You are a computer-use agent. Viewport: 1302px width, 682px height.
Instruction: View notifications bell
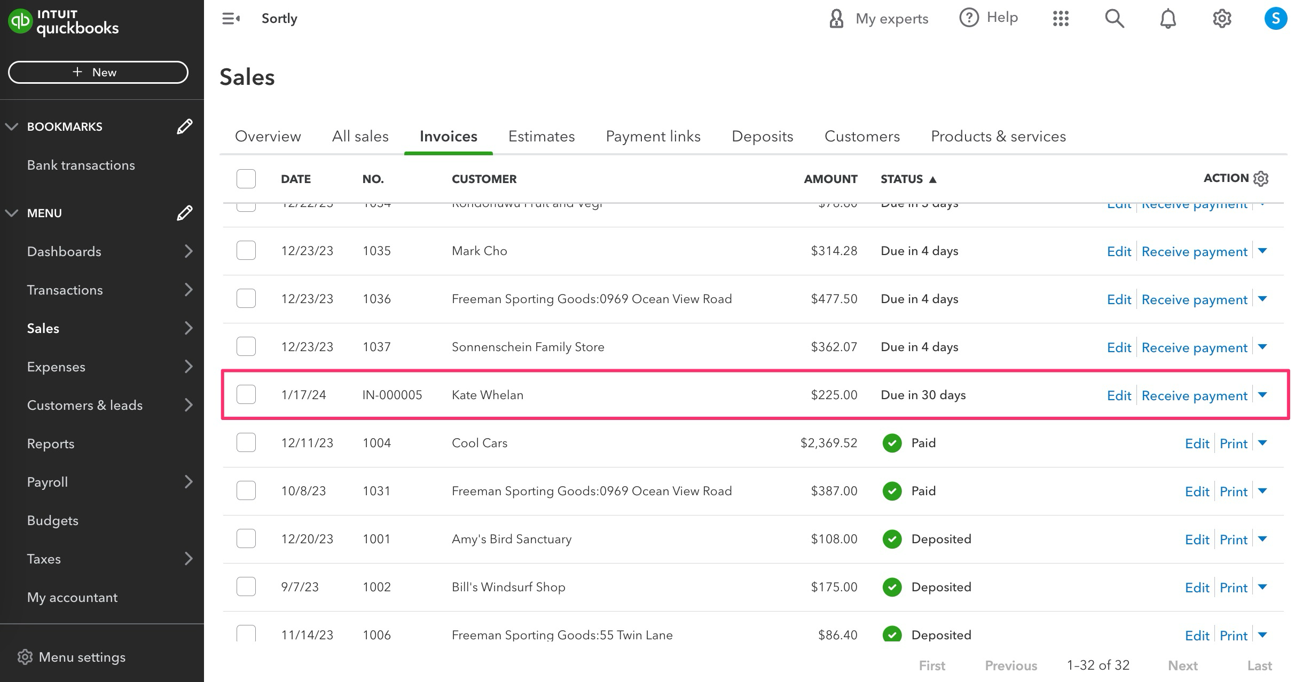tap(1167, 18)
